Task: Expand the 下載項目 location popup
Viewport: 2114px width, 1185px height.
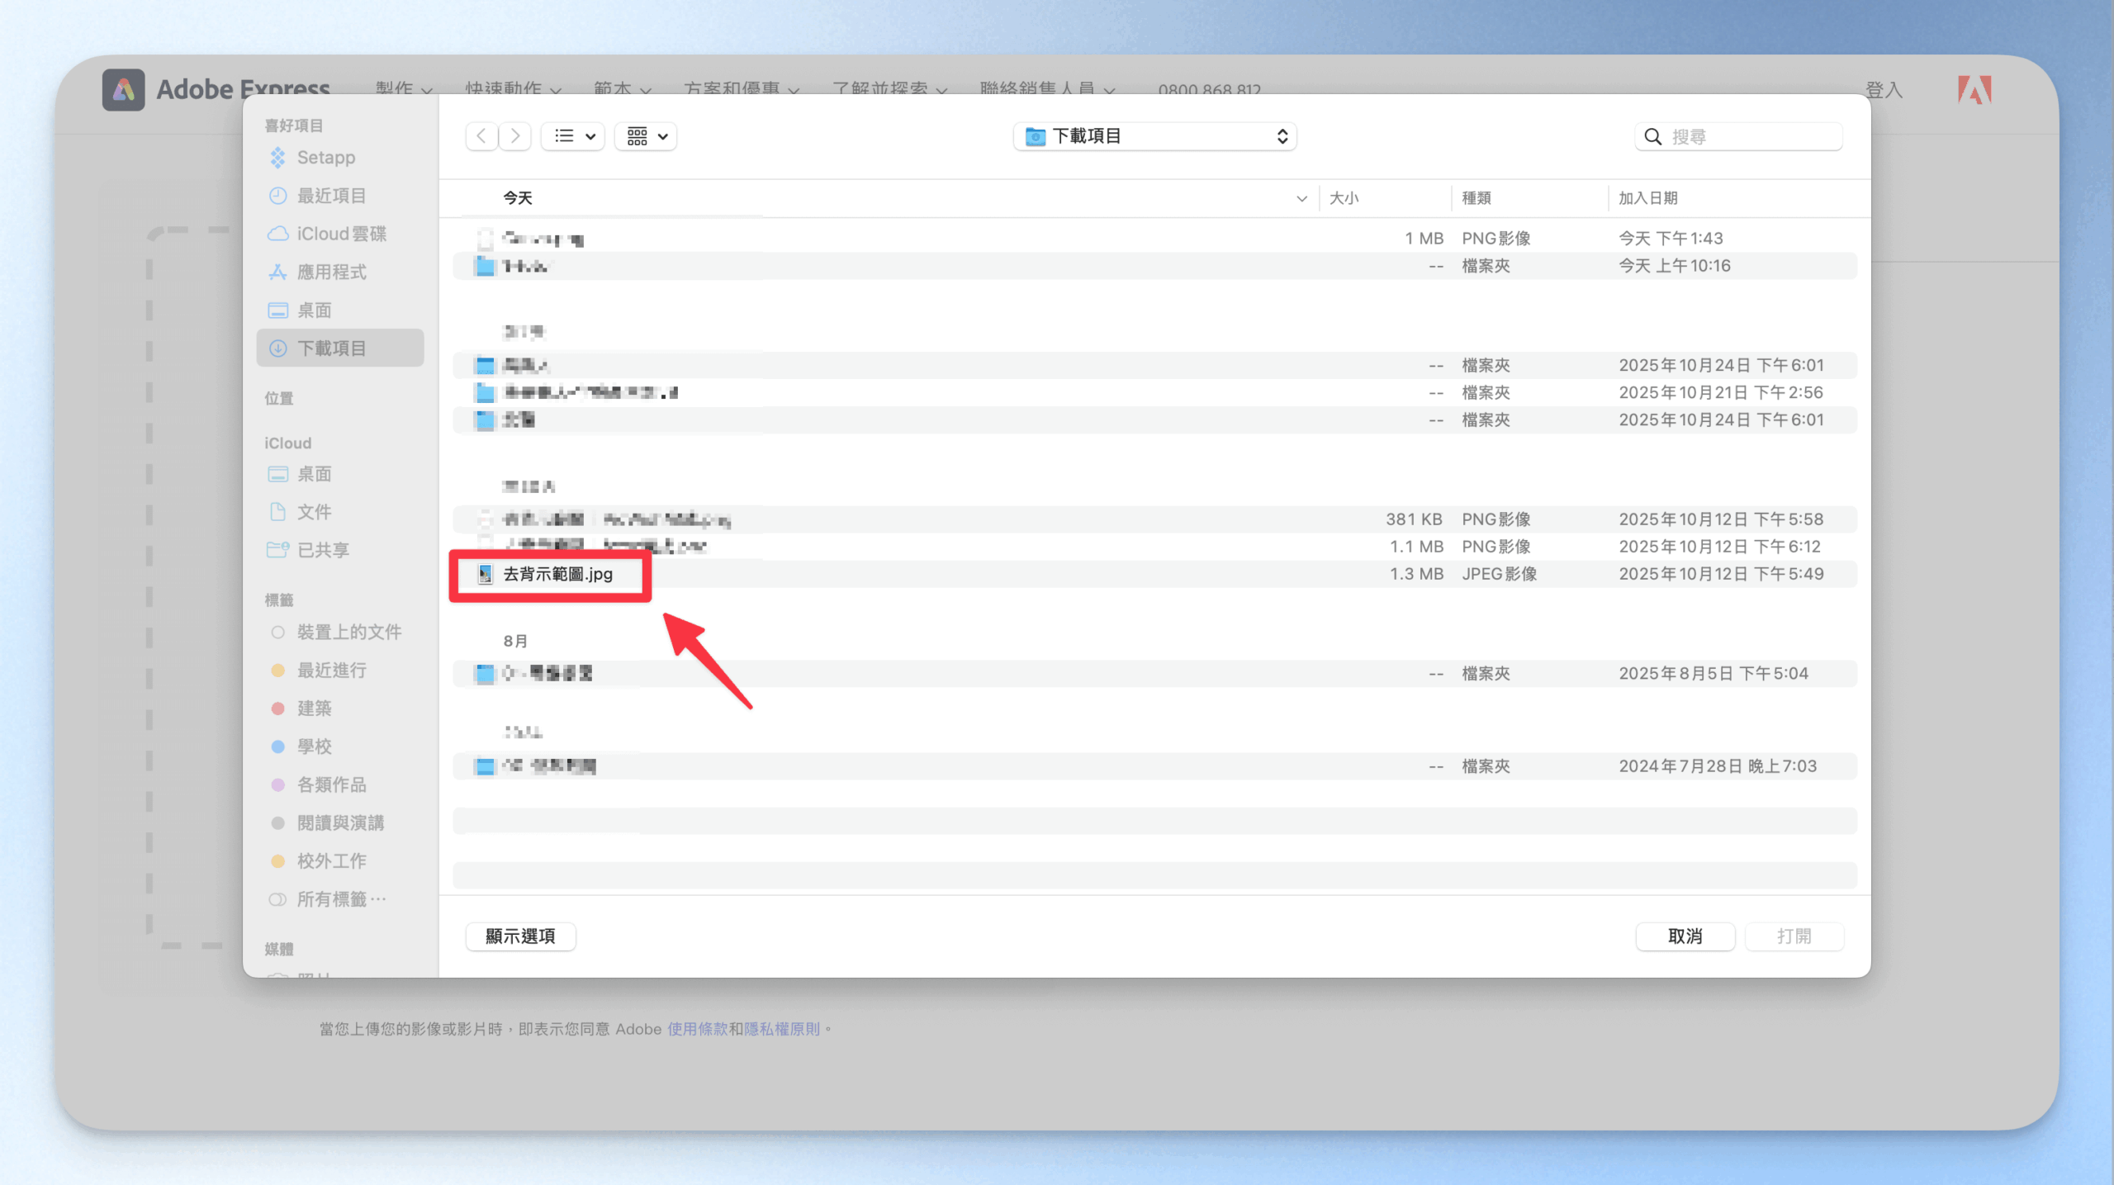Action: click(x=1154, y=136)
